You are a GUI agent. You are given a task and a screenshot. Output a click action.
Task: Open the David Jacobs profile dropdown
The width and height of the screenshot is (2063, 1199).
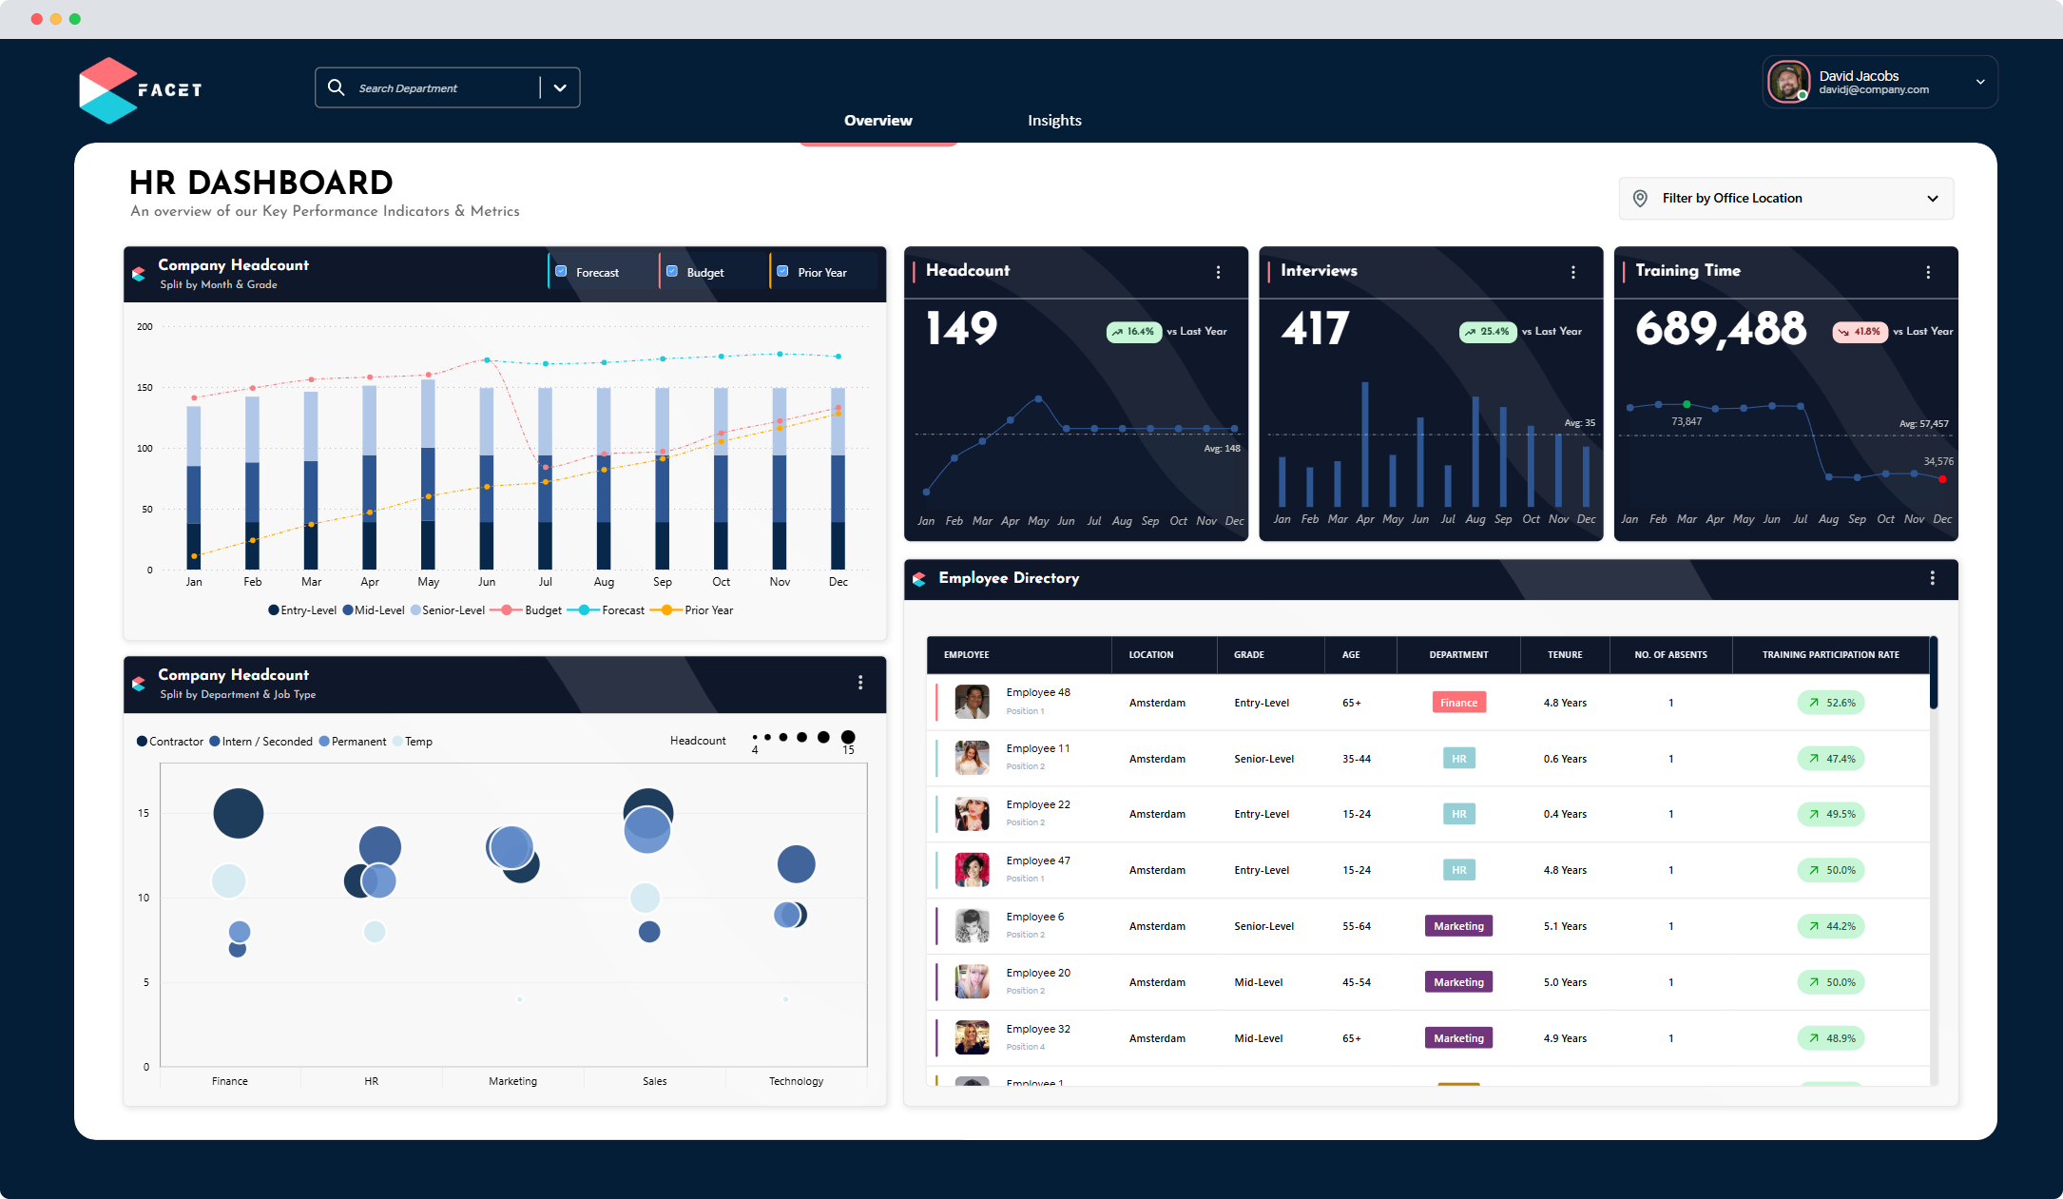point(1980,82)
